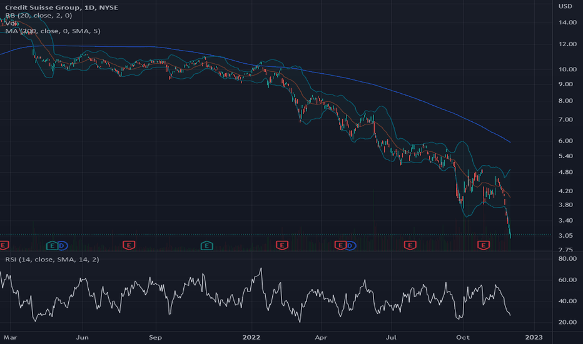Click the 7.00 price axis label
Viewport: 583px width, 344px height.
[565, 119]
